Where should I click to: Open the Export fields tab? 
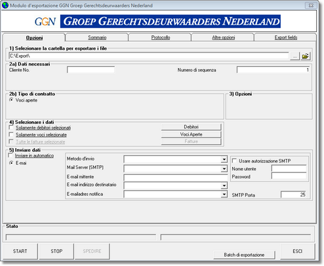click(x=286, y=37)
